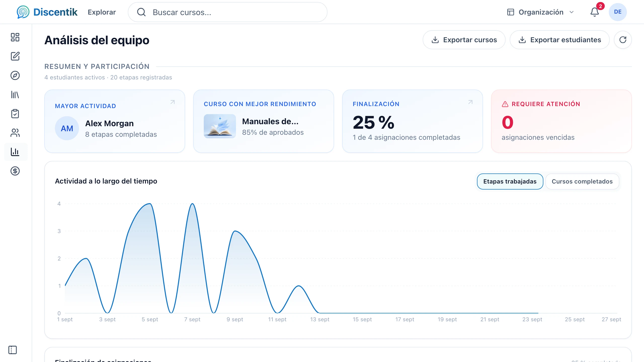Open the dashboard grid icon in sidebar

(15, 37)
